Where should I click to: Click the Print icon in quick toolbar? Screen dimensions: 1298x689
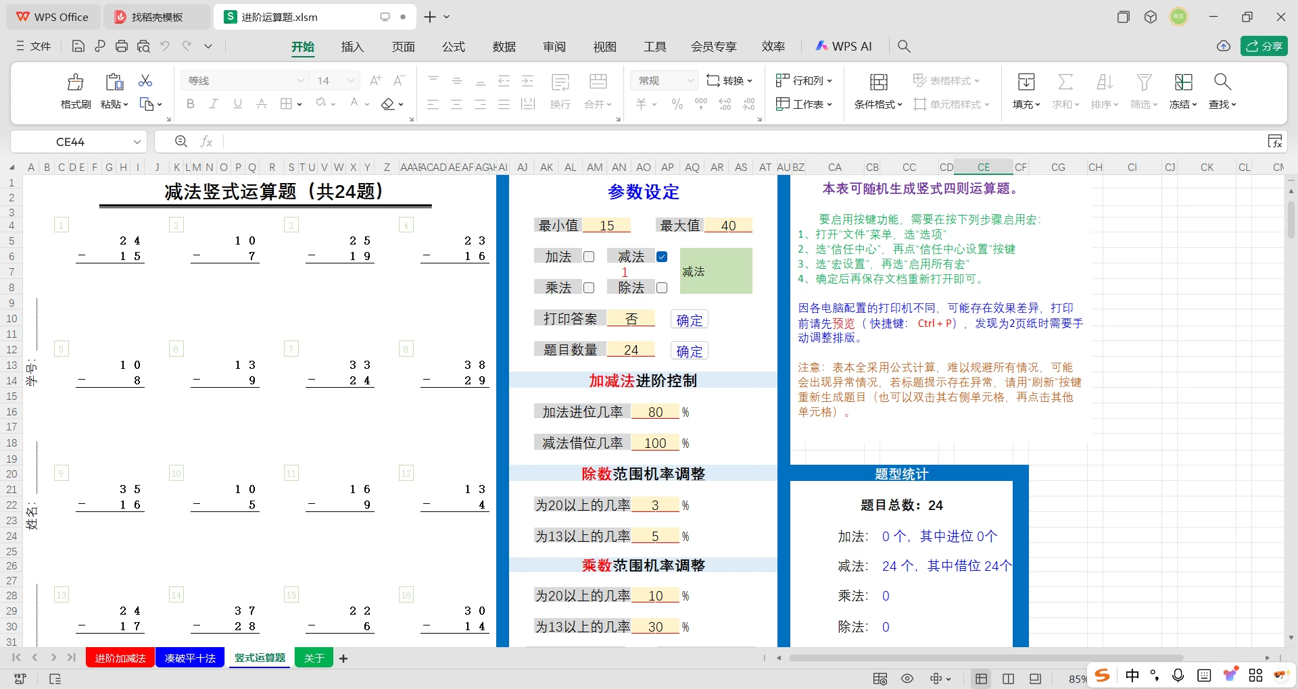coord(122,46)
